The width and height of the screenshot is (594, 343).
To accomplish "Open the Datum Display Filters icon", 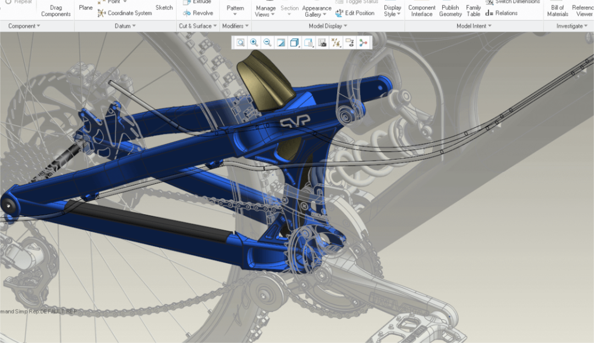I will click(335, 42).
